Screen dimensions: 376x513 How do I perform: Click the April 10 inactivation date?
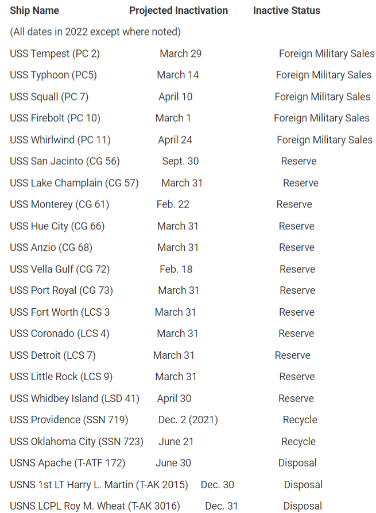[176, 97]
